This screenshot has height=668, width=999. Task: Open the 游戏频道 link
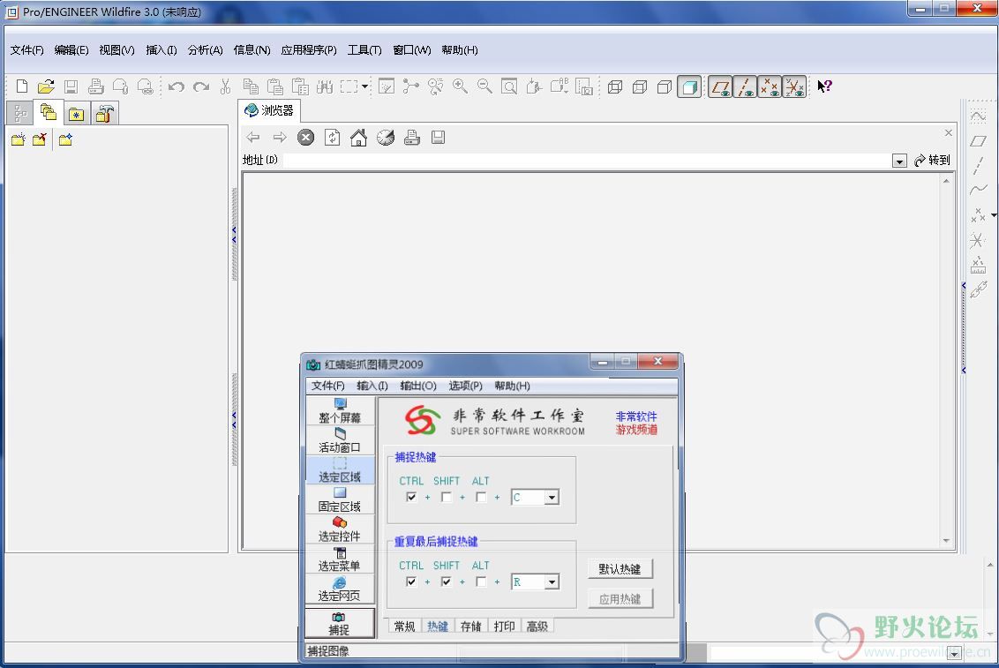coord(635,430)
